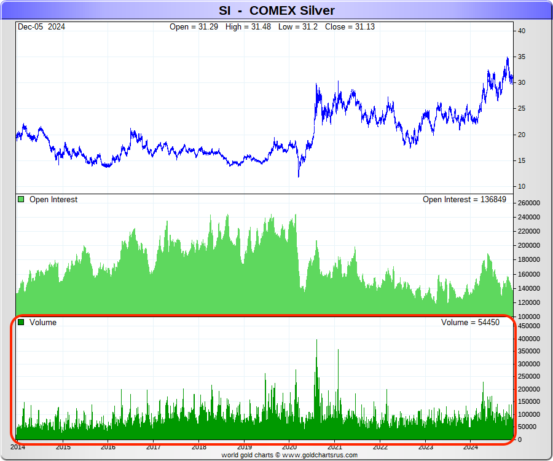Image resolution: width=553 pixels, height=461 pixels.
Task: Click price axis label 20
Action: tap(522, 135)
